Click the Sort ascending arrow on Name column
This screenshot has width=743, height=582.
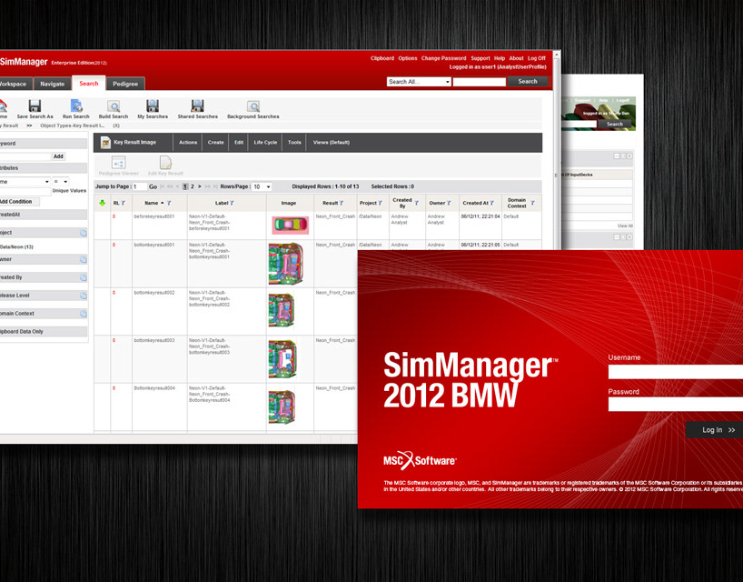coord(162,203)
